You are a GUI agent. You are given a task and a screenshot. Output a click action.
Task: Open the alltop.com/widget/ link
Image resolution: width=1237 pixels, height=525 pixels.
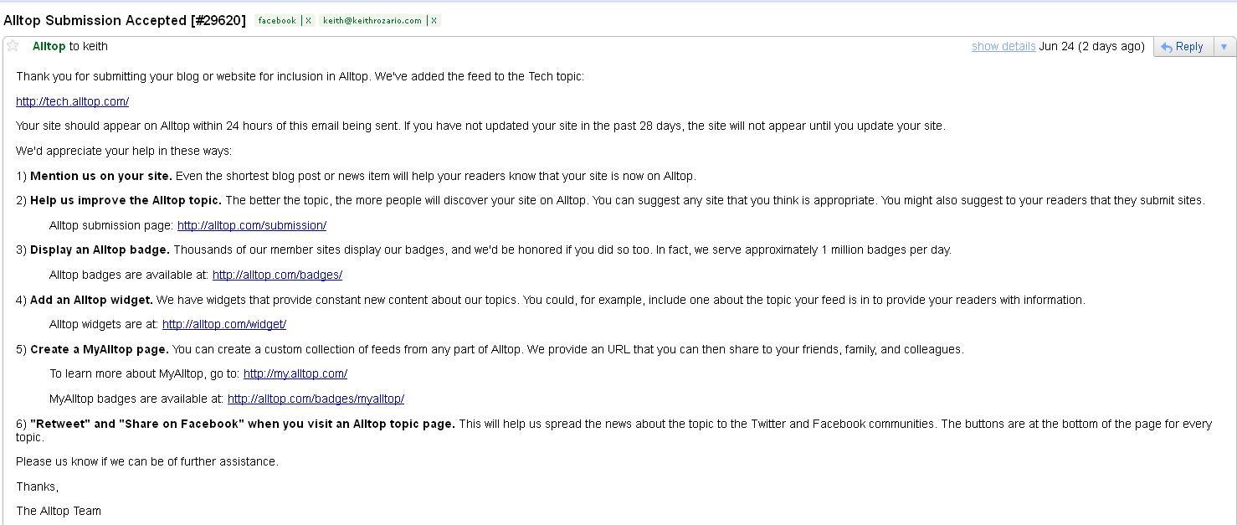point(224,324)
